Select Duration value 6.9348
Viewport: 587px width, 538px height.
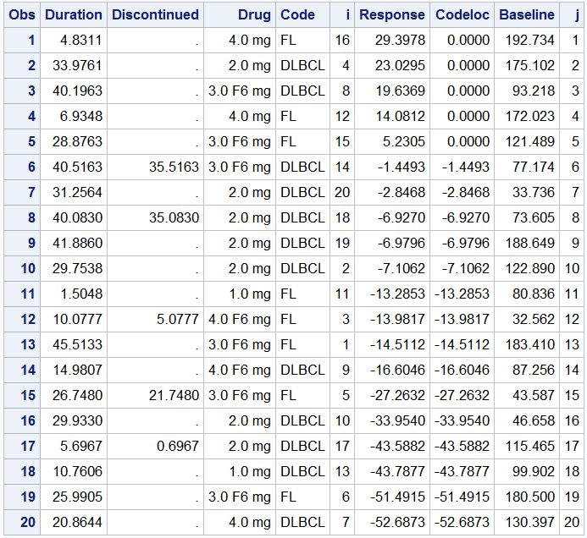pos(80,116)
